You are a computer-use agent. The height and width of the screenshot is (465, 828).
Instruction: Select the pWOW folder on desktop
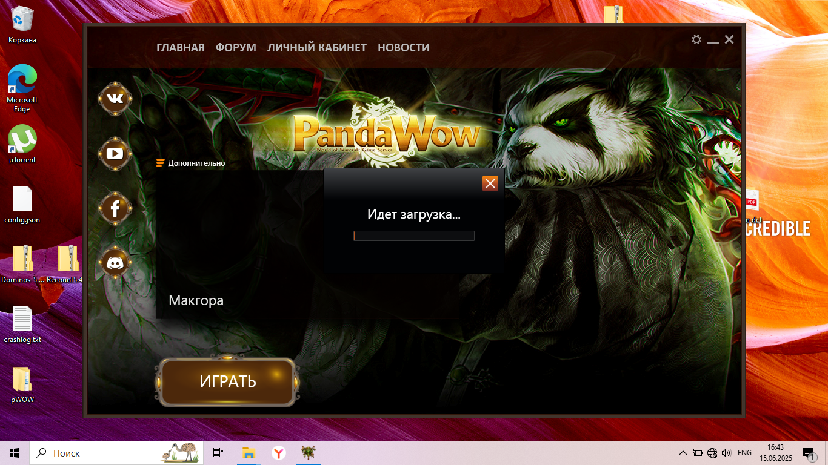point(22,384)
